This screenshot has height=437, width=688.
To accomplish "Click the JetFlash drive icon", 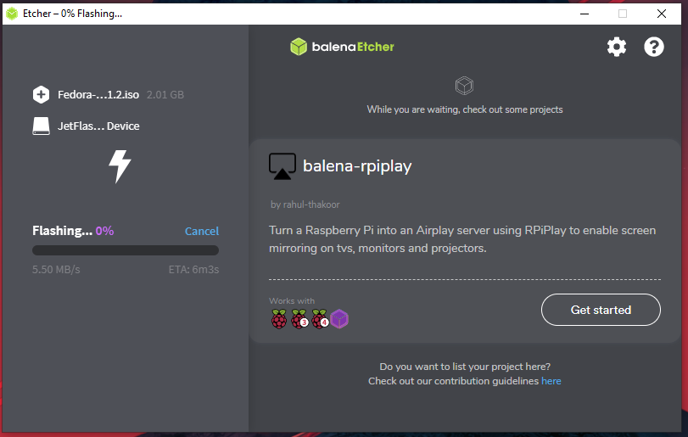I will [x=41, y=126].
